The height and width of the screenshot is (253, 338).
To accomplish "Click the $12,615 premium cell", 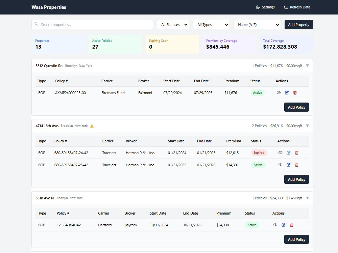I will point(233,153).
